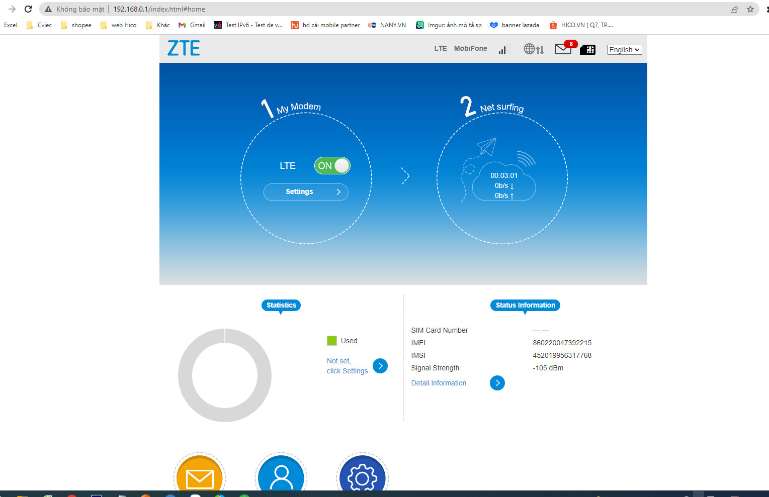The image size is (769, 497).
Task: Open the Khác bookmark folder
Action: point(157,25)
